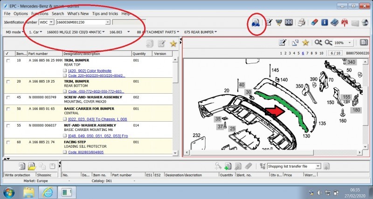Click the Windows Start button
The width and height of the screenshot is (373, 199).
click(9, 192)
